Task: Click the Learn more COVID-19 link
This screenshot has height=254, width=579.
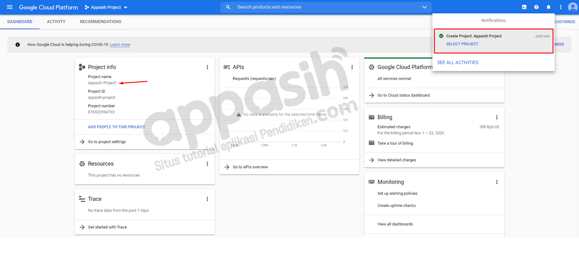Action: (120, 45)
